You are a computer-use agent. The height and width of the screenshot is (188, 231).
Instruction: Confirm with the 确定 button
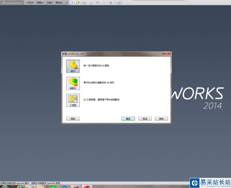(x=128, y=119)
